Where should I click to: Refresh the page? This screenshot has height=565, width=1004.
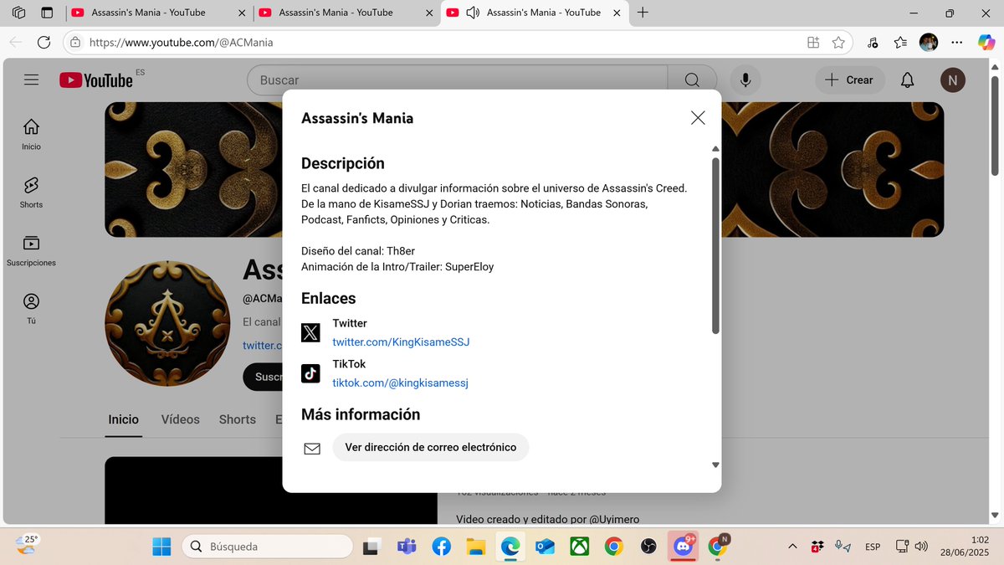(x=44, y=43)
